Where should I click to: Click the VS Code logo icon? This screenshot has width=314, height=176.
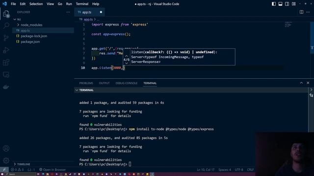point(4,4)
